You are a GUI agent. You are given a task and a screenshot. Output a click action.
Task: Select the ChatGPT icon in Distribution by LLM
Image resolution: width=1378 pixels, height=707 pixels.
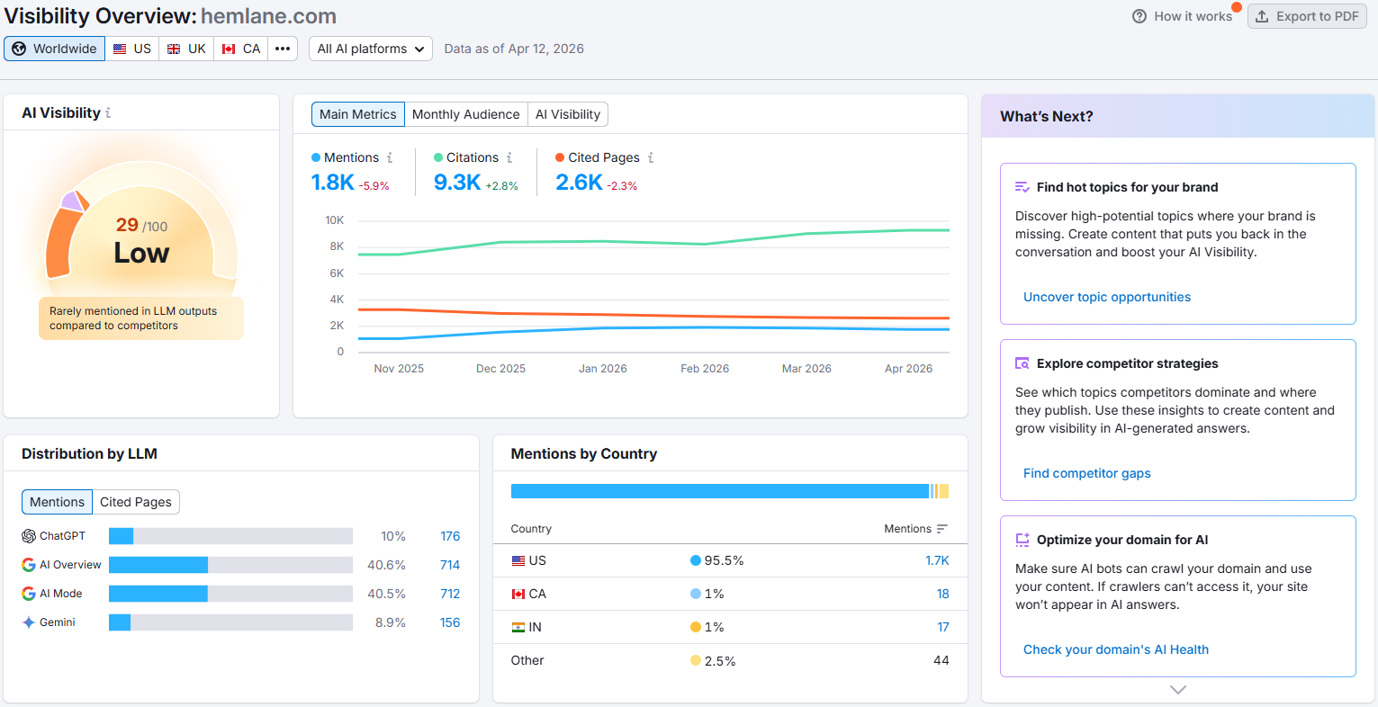coord(27,535)
